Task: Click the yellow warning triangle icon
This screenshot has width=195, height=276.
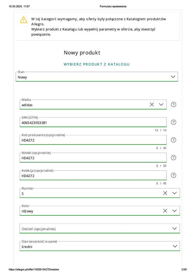Action: click(24, 20)
